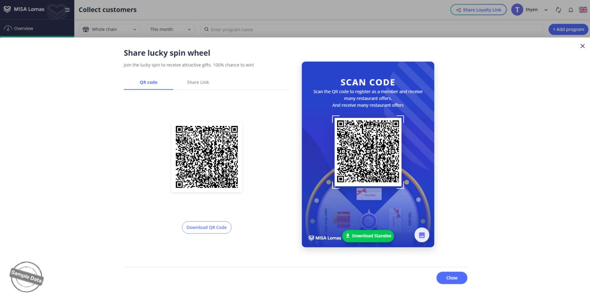This screenshot has height=298, width=590.
Task: Toggle the hamburger sidebar menu icon
Action: (67, 10)
